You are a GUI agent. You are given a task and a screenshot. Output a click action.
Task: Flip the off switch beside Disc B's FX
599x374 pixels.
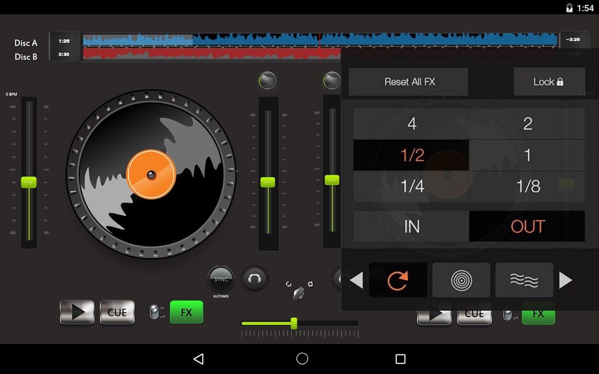507,315
